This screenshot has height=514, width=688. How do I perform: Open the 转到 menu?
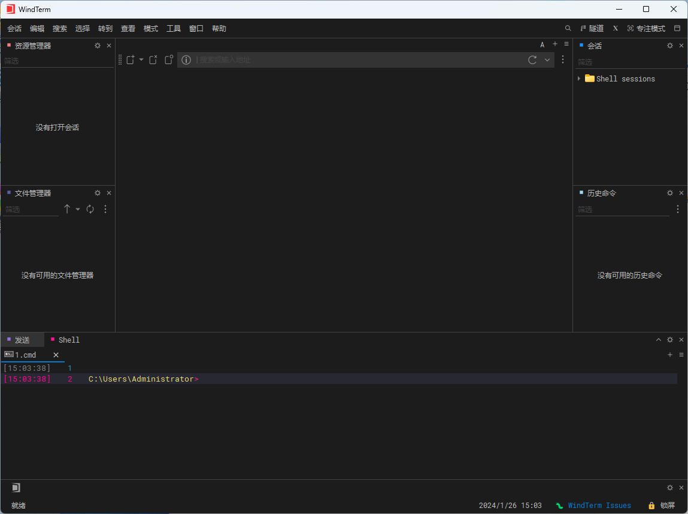coord(105,29)
